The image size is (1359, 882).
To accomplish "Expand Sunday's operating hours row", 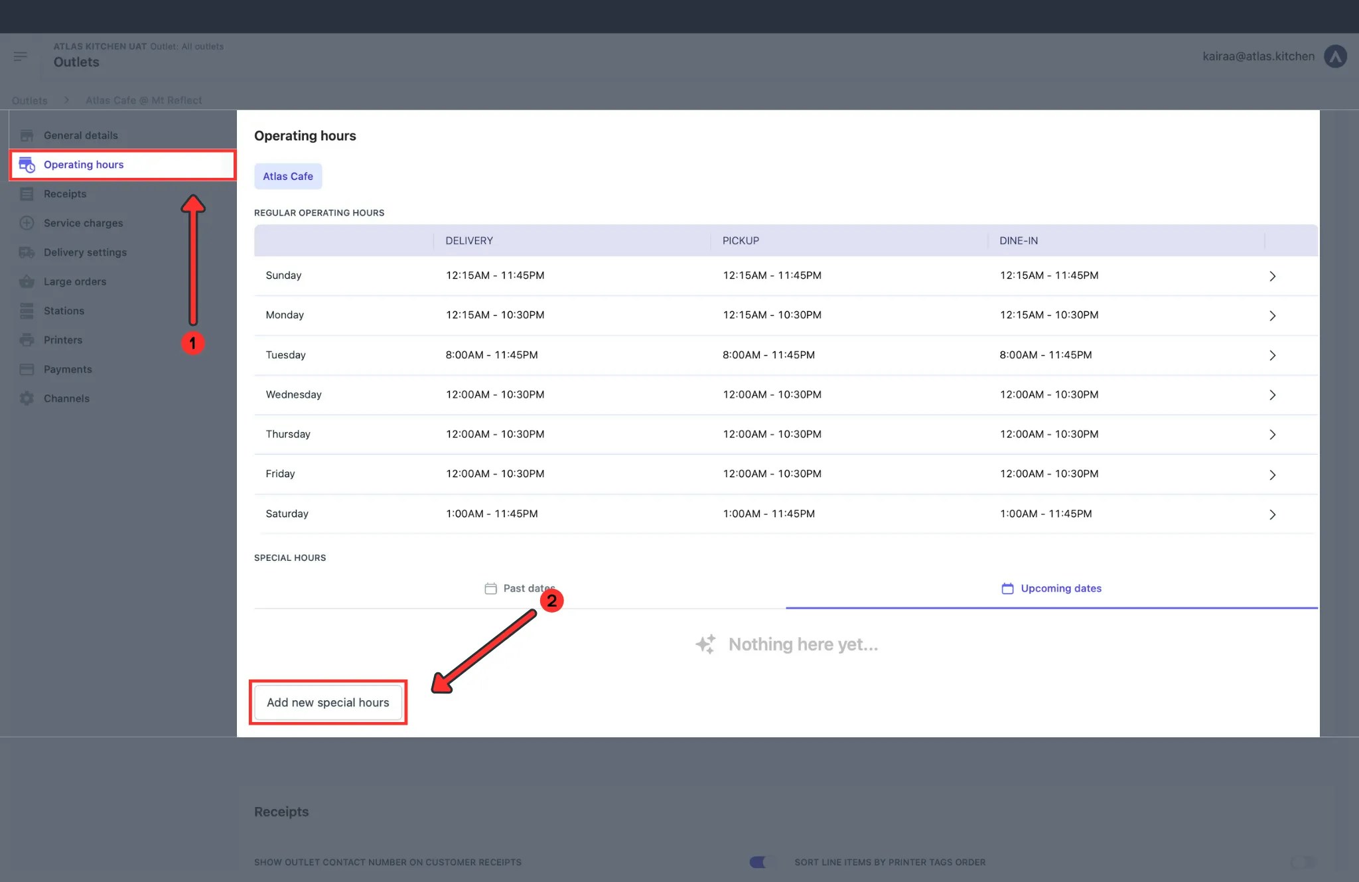I will (x=1273, y=276).
